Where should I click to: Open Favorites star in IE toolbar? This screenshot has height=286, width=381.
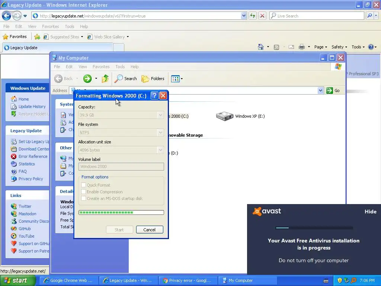[x=15, y=37]
